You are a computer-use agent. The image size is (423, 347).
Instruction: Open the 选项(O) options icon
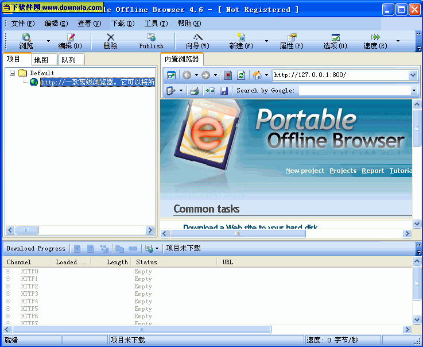pos(335,37)
